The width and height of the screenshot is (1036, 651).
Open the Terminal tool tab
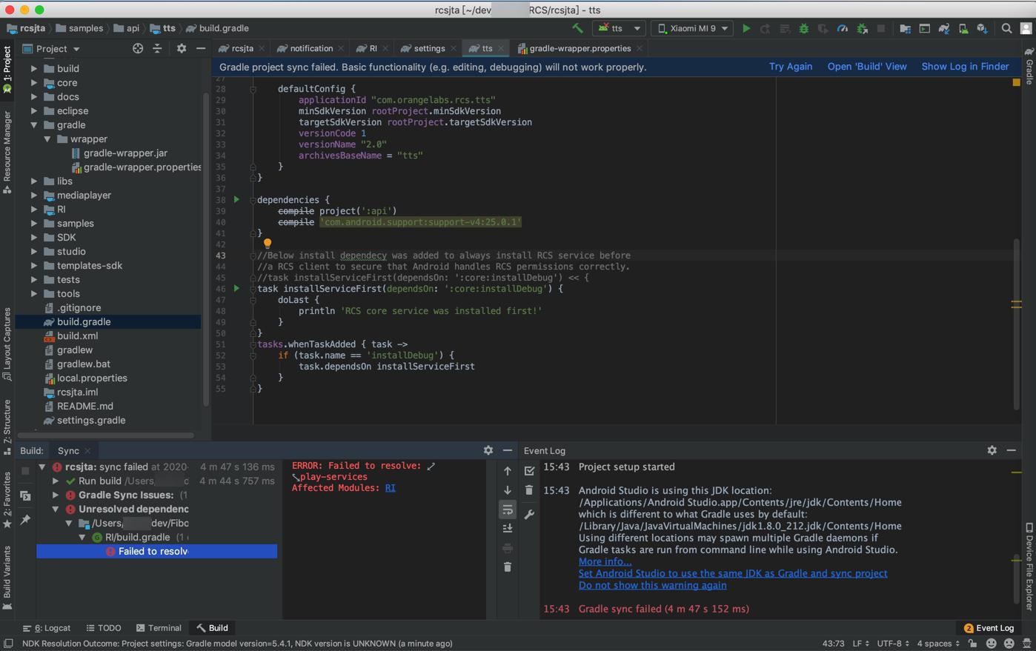(x=159, y=627)
